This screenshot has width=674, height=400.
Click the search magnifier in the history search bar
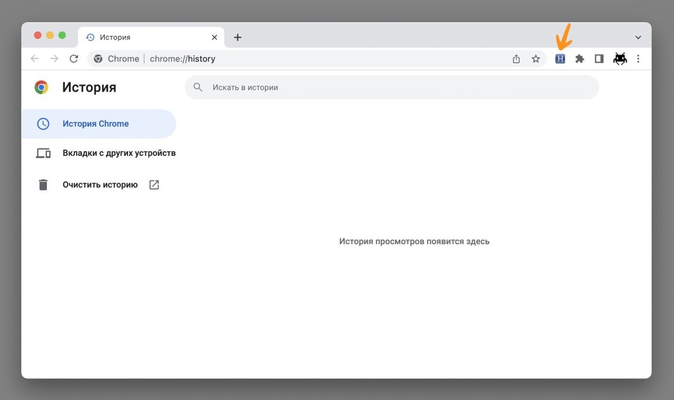pos(197,87)
